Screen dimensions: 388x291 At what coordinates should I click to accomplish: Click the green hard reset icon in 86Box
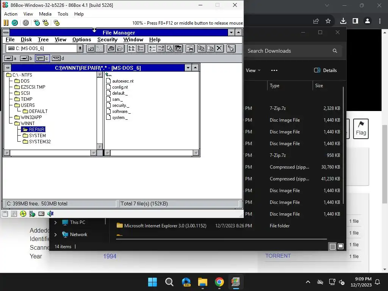(x=15, y=23)
